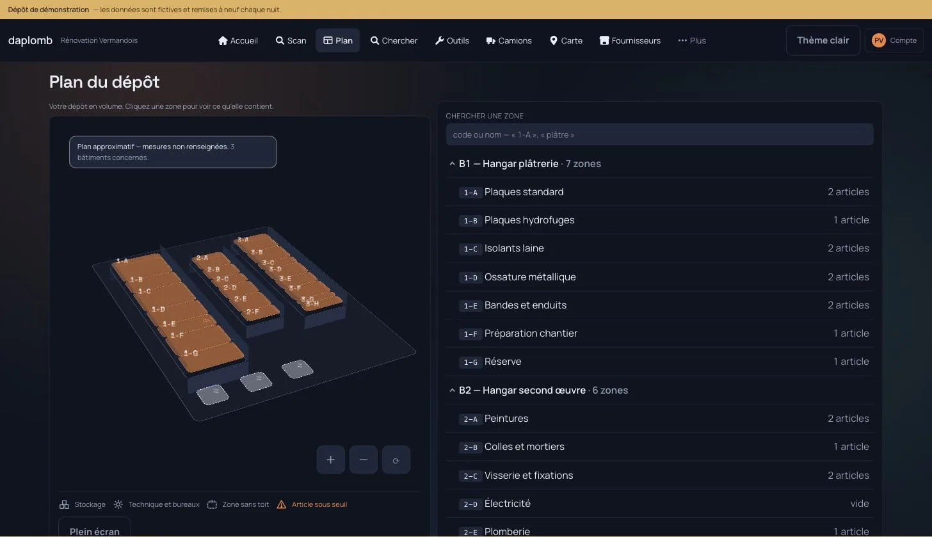Screen dimensions: 932x537
Task: Open the Carte map pin page
Action: [566, 40]
